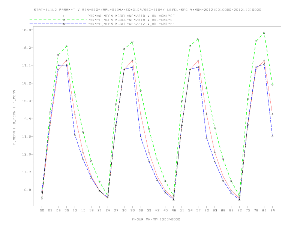Click forecast hour label 45 on the x-axis
Image resolution: width=297 pixels, height=229 pixels.
[x=165, y=210]
